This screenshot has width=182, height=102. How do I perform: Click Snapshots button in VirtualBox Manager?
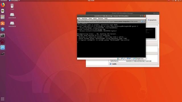[152, 20]
